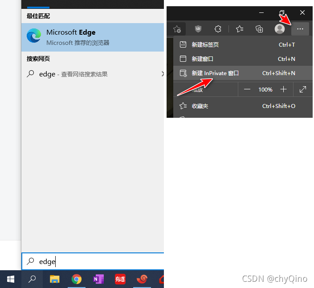The height and width of the screenshot is (288, 314).
Task: Open 收藏夹 from the Edge menu
Action: click(x=243, y=106)
